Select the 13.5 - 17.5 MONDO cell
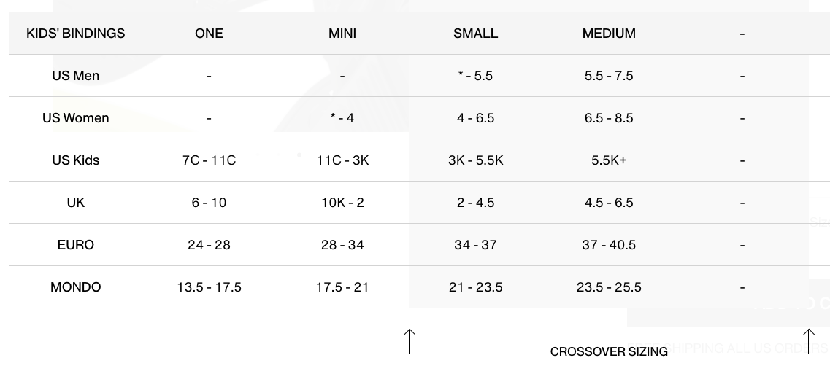830x374 pixels. 209,287
